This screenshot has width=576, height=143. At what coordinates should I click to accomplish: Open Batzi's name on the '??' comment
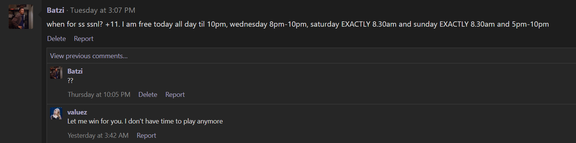tap(75, 71)
